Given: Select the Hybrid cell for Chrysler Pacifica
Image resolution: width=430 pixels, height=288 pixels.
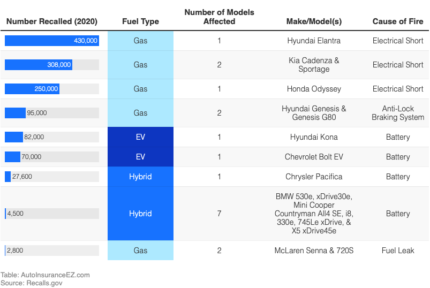Looking at the screenshot, I should tap(140, 177).
